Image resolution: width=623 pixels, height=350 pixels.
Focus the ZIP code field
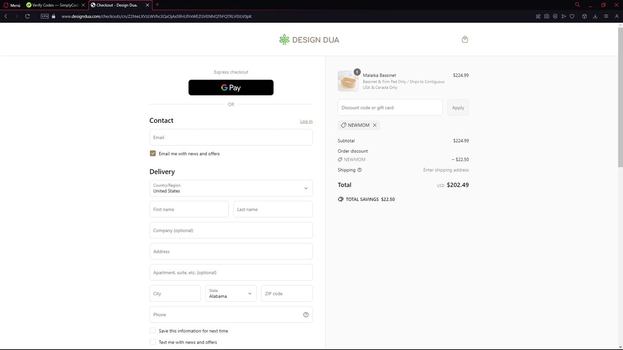[287, 294]
